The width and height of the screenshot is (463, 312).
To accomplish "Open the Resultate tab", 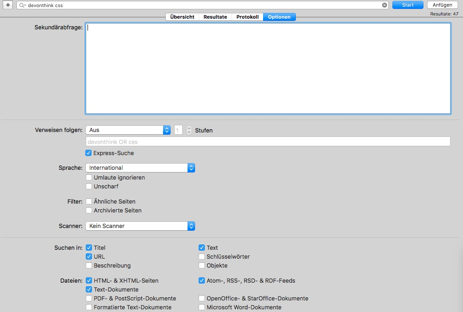I will coord(215,17).
